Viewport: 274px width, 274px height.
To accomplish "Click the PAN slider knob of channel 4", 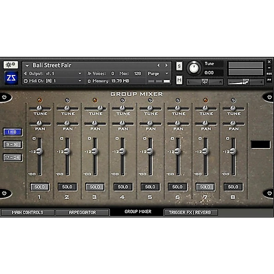I will (123, 123).
